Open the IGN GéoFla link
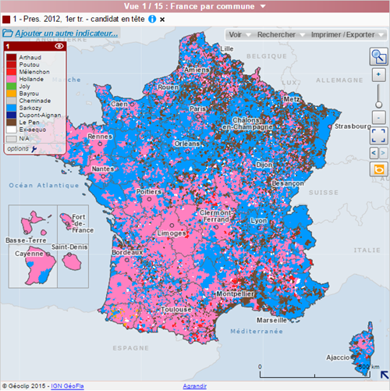Screen dimensions: 390x391 67,386
